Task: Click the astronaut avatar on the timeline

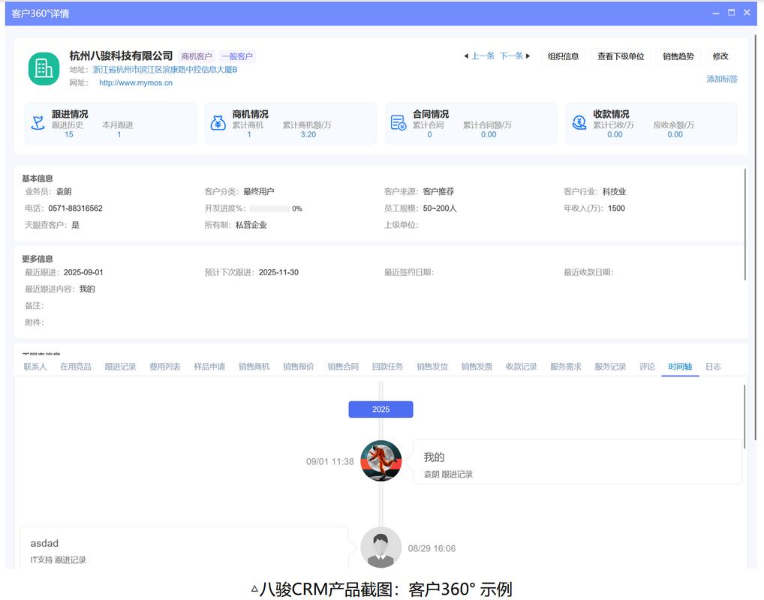Action: [381, 460]
